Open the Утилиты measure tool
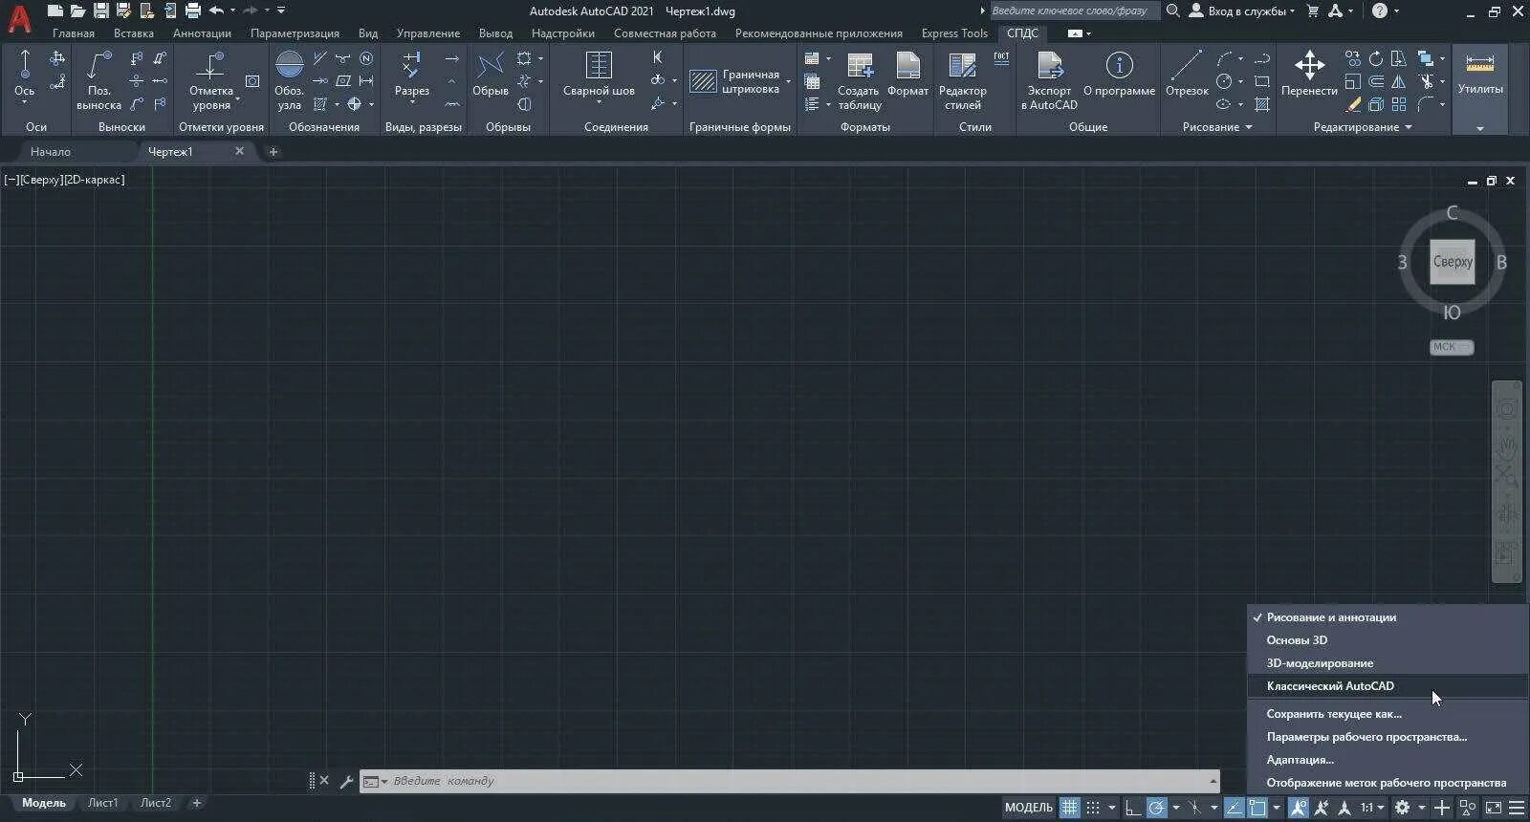Image resolution: width=1530 pixels, height=822 pixels. [1479, 73]
